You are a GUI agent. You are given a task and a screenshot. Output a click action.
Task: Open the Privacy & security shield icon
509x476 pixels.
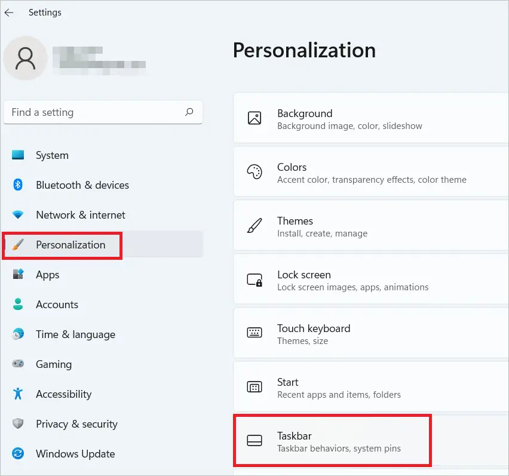pos(18,424)
